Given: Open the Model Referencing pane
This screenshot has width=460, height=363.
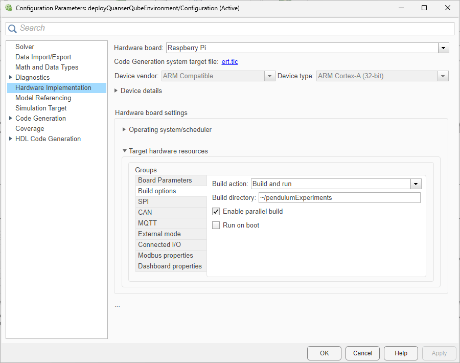Looking at the screenshot, I should point(43,98).
